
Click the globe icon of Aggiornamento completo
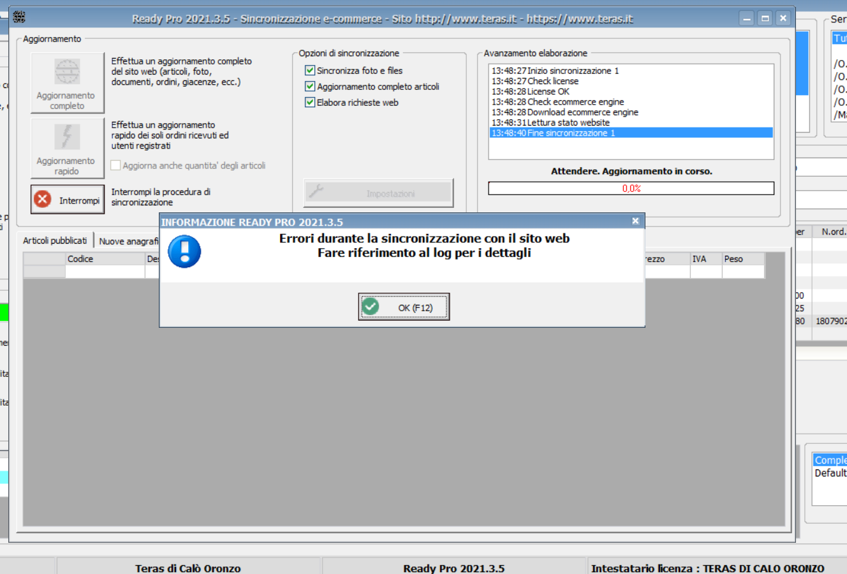pyautogui.click(x=67, y=71)
